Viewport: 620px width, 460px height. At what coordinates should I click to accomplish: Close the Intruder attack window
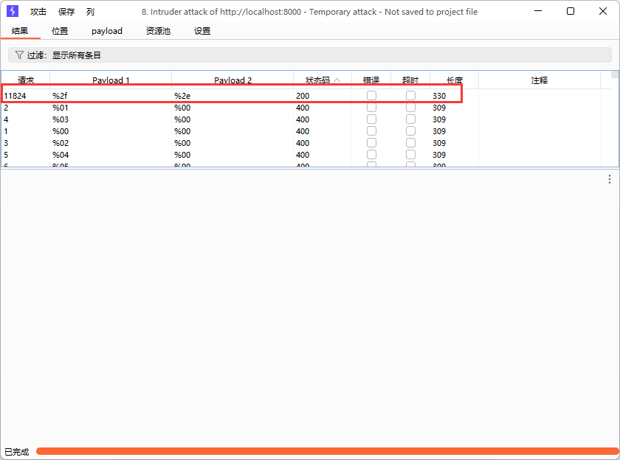tap(603, 11)
